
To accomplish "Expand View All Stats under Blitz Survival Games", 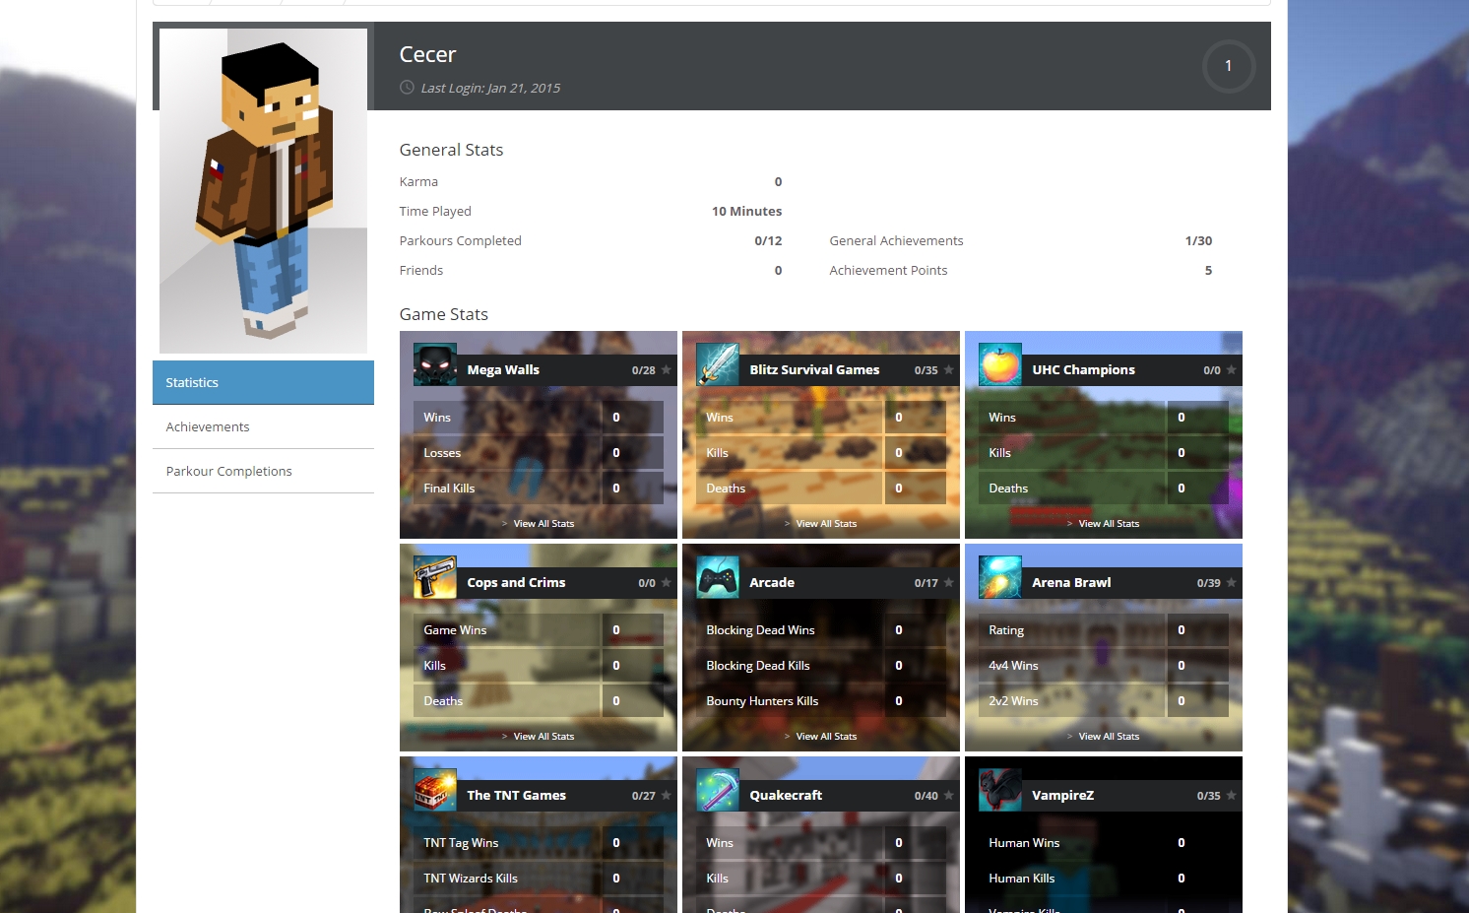I will click(820, 524).
